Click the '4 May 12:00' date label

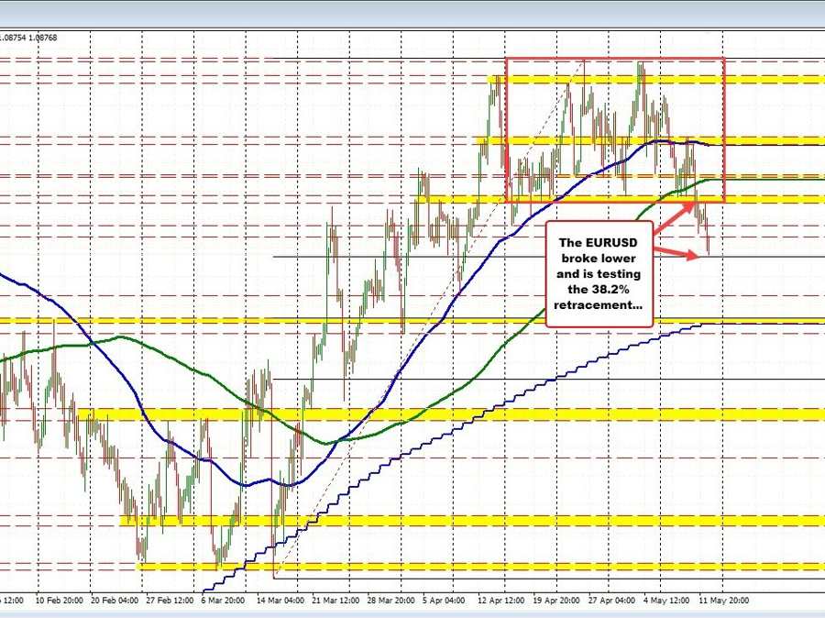pyautogui.click(x=666, y=600)
